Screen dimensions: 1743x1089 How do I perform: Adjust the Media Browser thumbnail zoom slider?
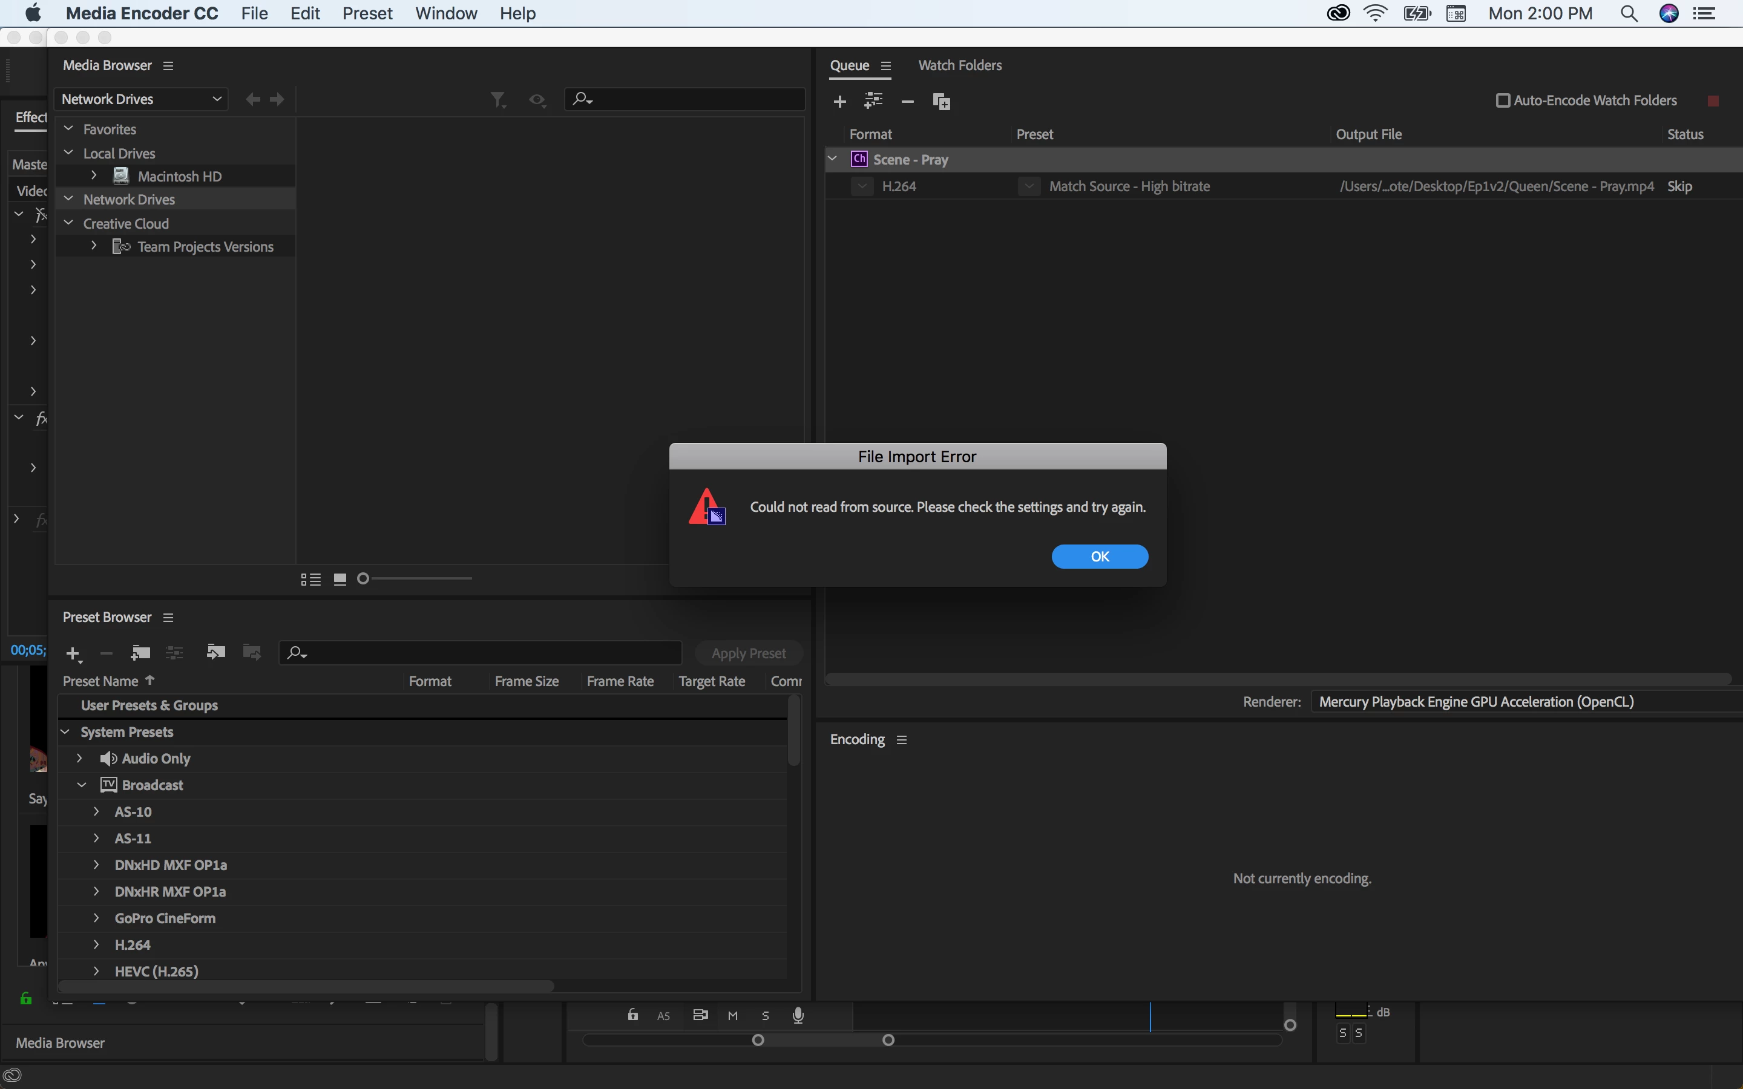coord(363,578)
